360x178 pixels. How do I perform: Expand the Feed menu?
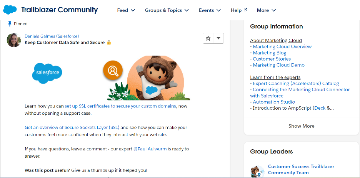click(126, 10)
